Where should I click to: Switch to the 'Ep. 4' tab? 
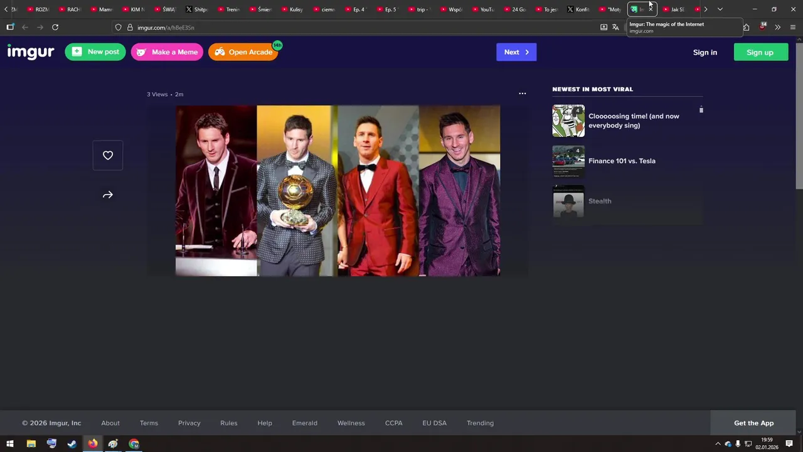point(355,9)
